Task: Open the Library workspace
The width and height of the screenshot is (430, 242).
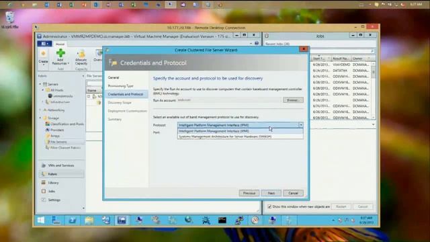Action: click(x=61, y=183)
